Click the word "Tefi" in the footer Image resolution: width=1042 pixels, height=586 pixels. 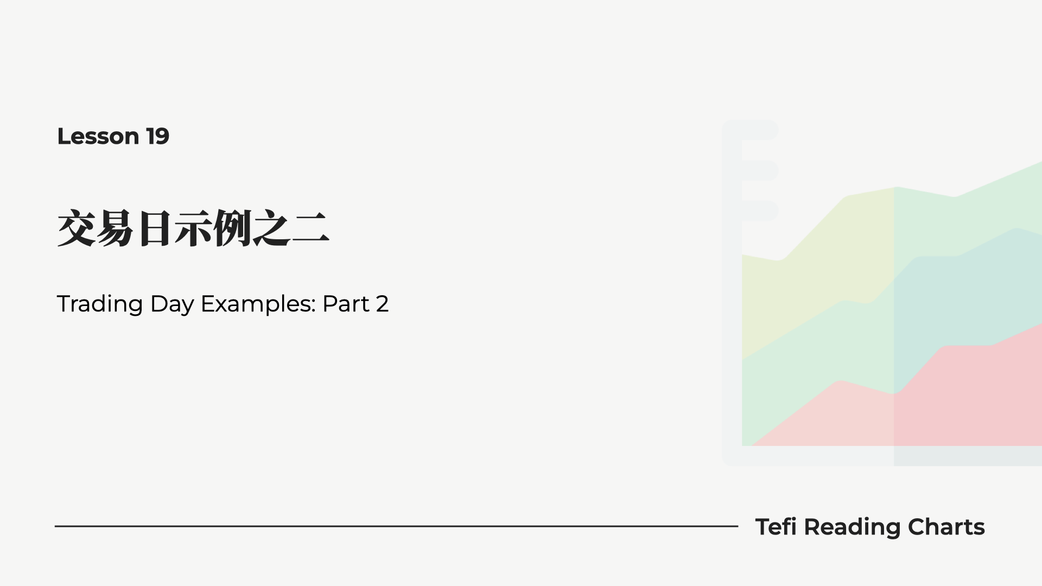[776, 527]
